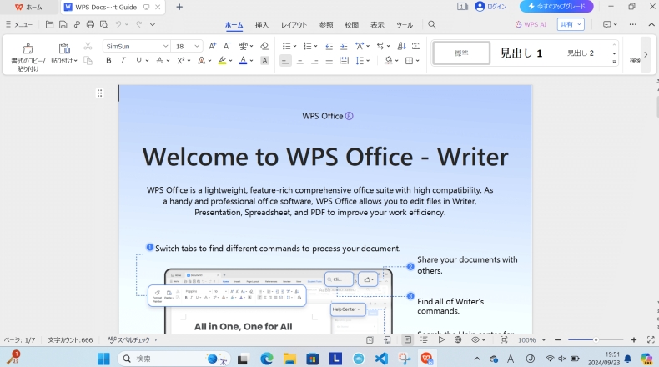Click the zoom slider handle

pyautogui.click(x=596, y=339)
